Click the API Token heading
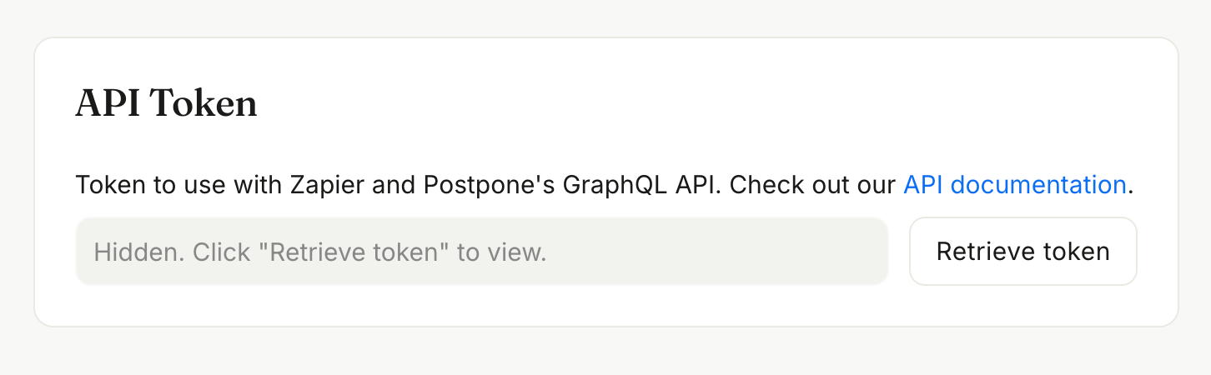1211x375 pixels. [x=166, y=104]
